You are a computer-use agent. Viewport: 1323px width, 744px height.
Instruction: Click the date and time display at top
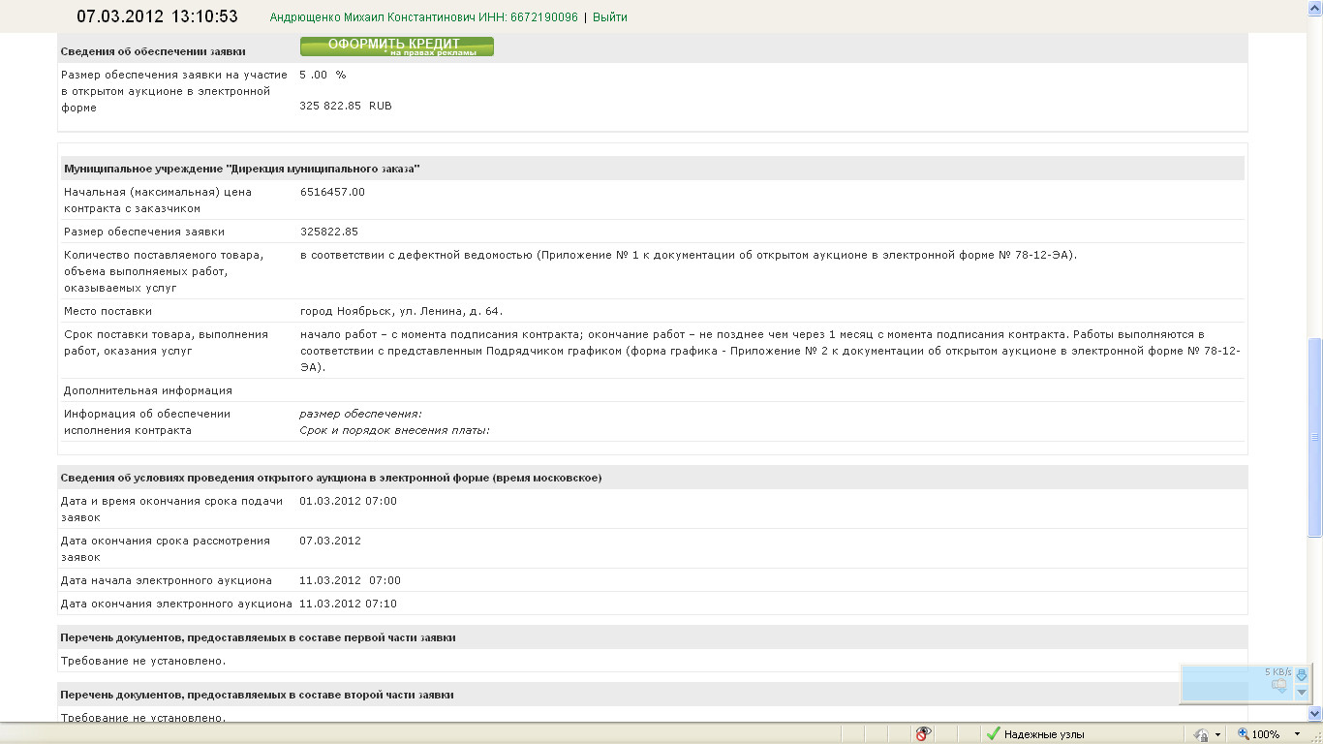click(157, 16)
